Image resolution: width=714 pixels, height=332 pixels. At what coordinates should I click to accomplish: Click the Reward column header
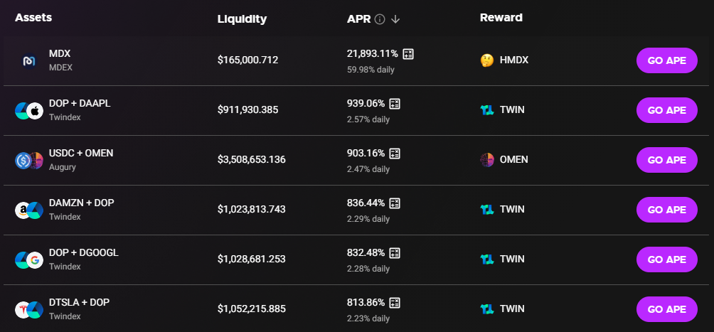pyautogui.click(x=501, y=18)
